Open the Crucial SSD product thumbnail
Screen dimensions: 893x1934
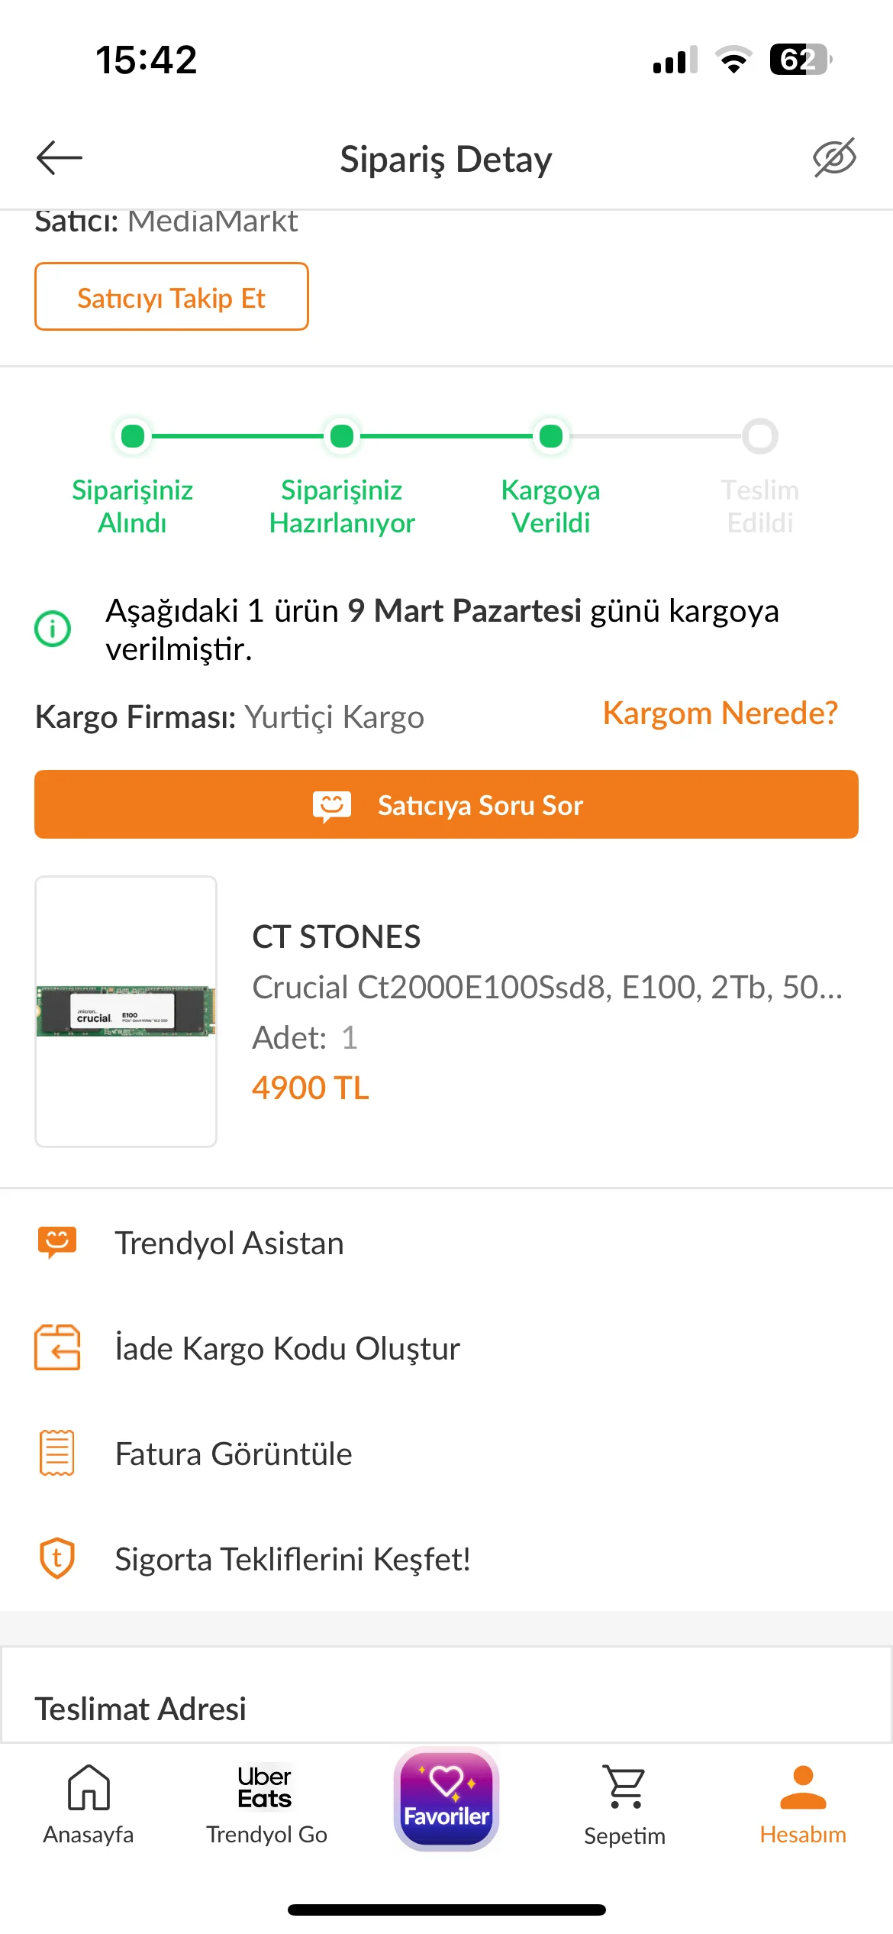[x=126, y=1011]
